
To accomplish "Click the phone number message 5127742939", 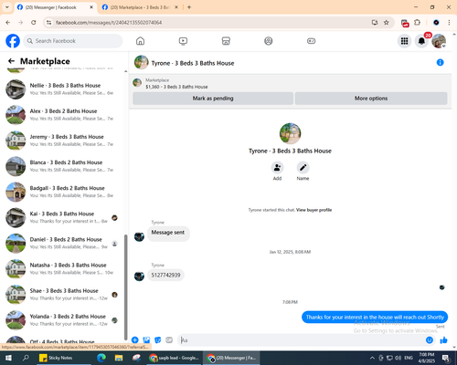I will 165,275.
